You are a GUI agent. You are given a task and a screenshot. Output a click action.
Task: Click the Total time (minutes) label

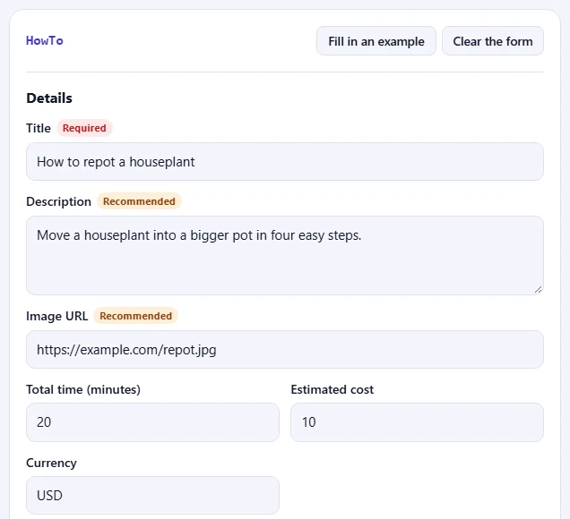[x=83, y=390]
